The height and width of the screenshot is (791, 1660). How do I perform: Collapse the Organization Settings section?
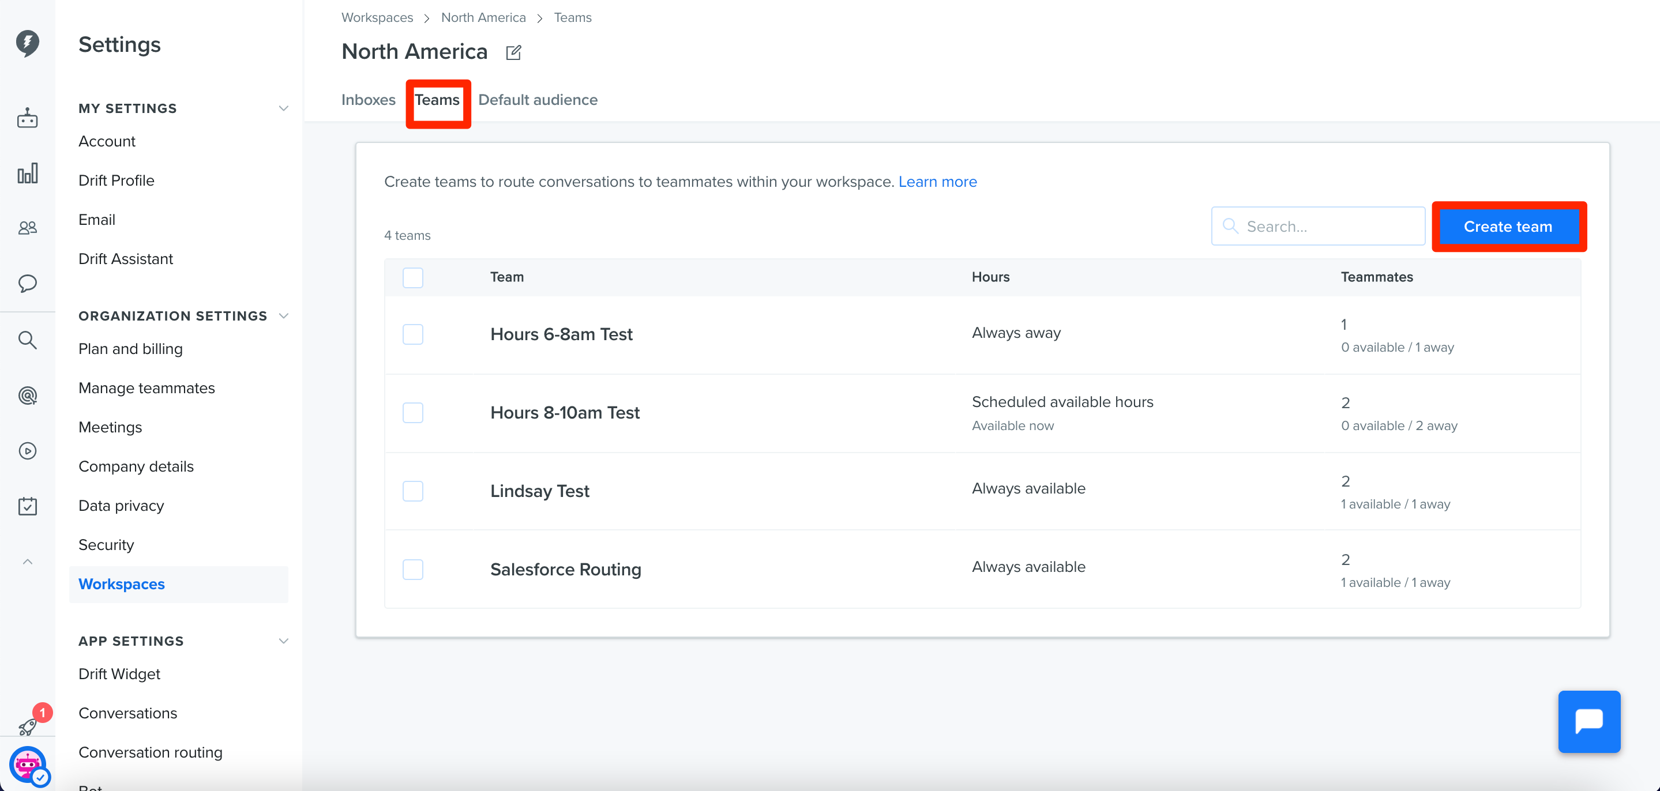283,315
